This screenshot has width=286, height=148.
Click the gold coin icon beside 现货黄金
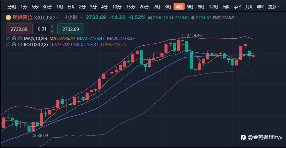pos(8,18)
